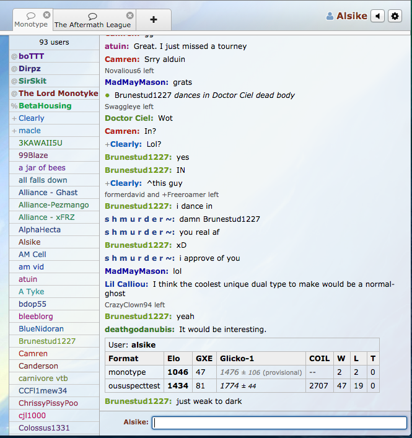This screenshot has height=438, width=412.
Task: Select atuin in the user list
Action: tap(55, 279)
